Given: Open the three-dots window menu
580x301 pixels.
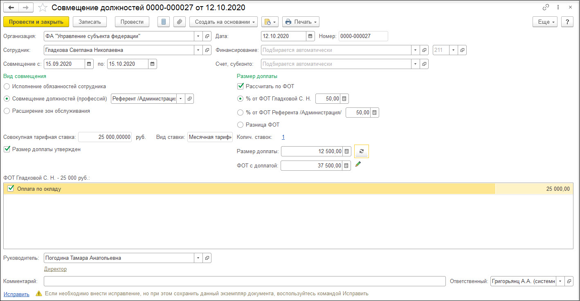Looking at the screenshot, I should pyautogui.click(x=558, y=7).
